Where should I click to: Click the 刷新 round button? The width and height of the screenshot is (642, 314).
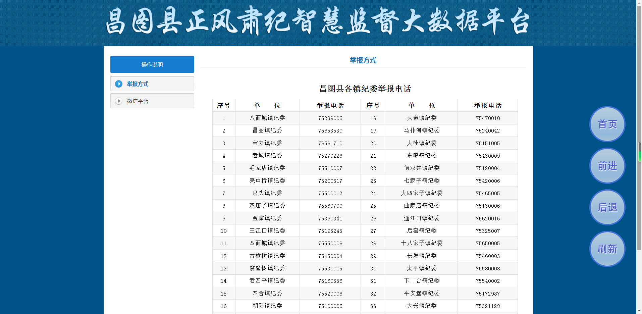[x=607, y=249]
